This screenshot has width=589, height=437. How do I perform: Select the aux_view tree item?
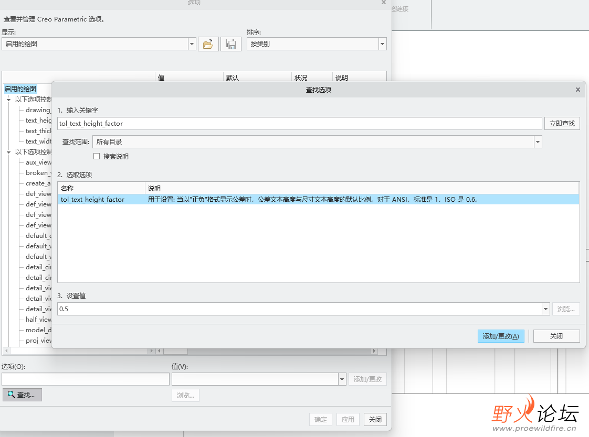38,162
